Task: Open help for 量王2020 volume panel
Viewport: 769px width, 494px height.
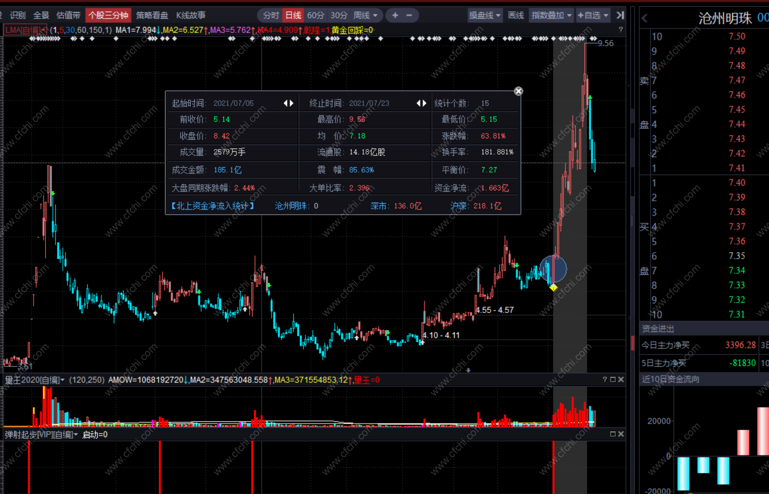Action: click(x=605, y=380)
